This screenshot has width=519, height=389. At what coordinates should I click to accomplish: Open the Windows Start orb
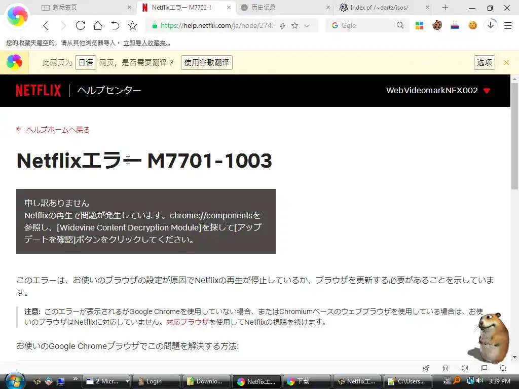pyautogui.click(x=15, y=381)
